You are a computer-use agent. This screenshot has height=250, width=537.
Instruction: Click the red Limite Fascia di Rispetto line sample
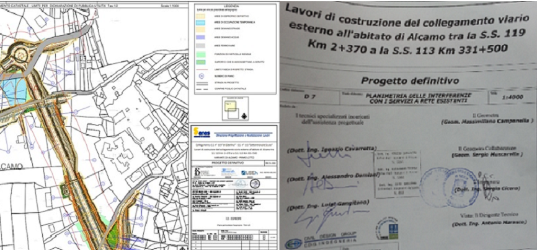(x=201, y=69)
